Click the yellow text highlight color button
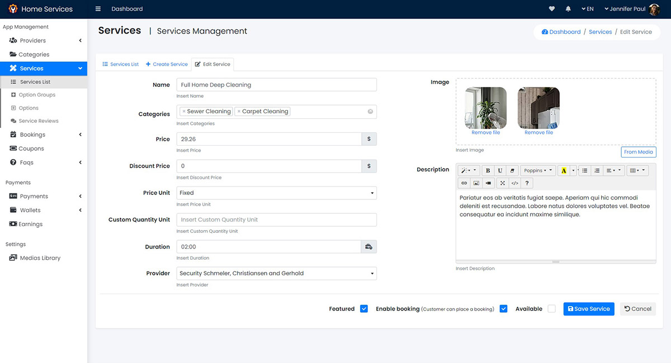This screenshot has height=363, width=671. pyautogui.click(x=564, y=170)
